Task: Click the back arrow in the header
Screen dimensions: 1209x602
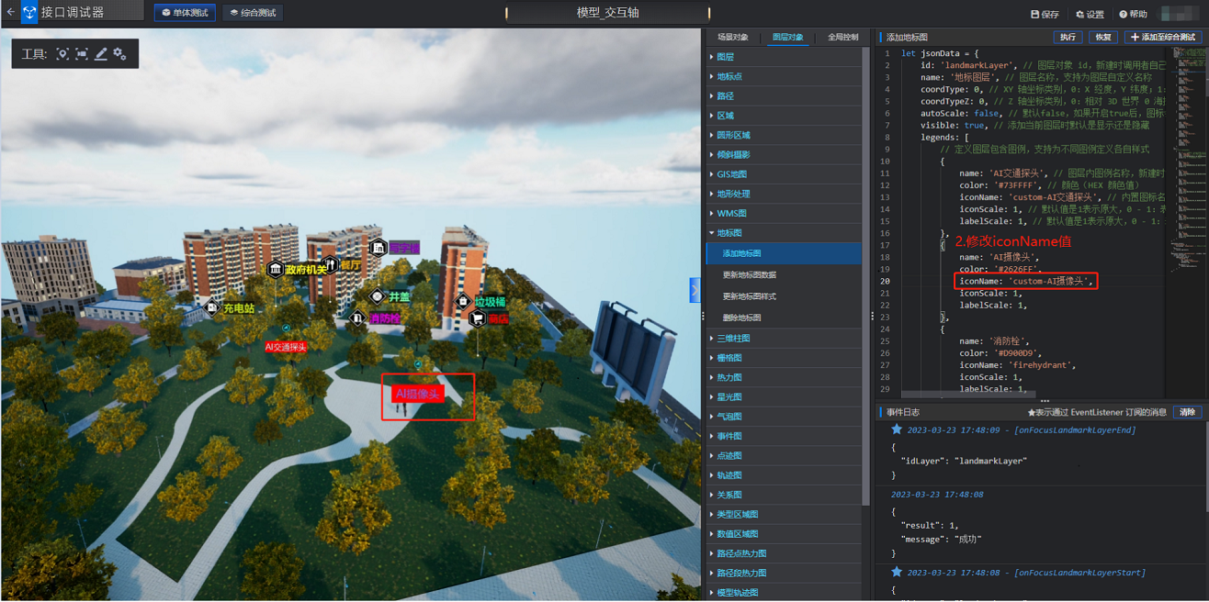Action: click(10, 12)
